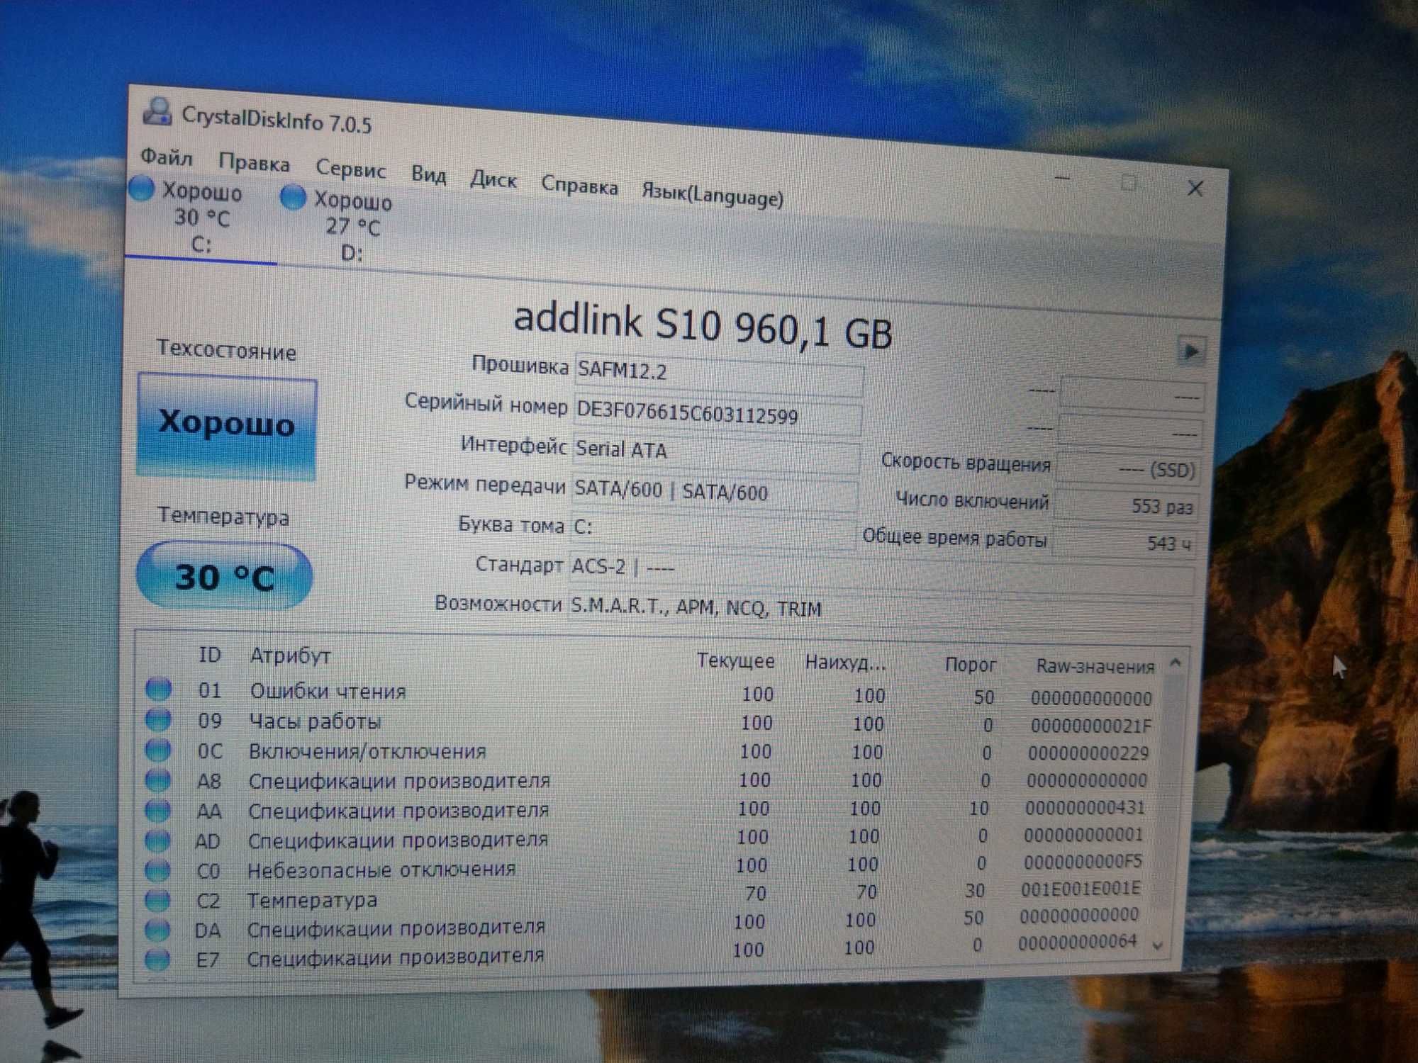The width and height of the screenshot is (1418, 1063).
Task: Click the attribute list scroll down arrow
Action: (x=1158, y=946)
